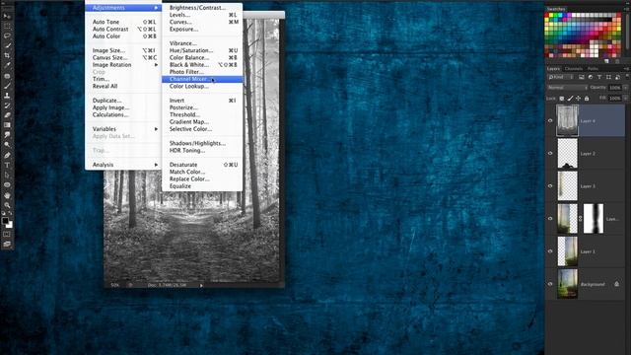Select the Pen tool
The height and width of the screenshot is (355, 631).
pyautogui.click(x=7, y=156)
